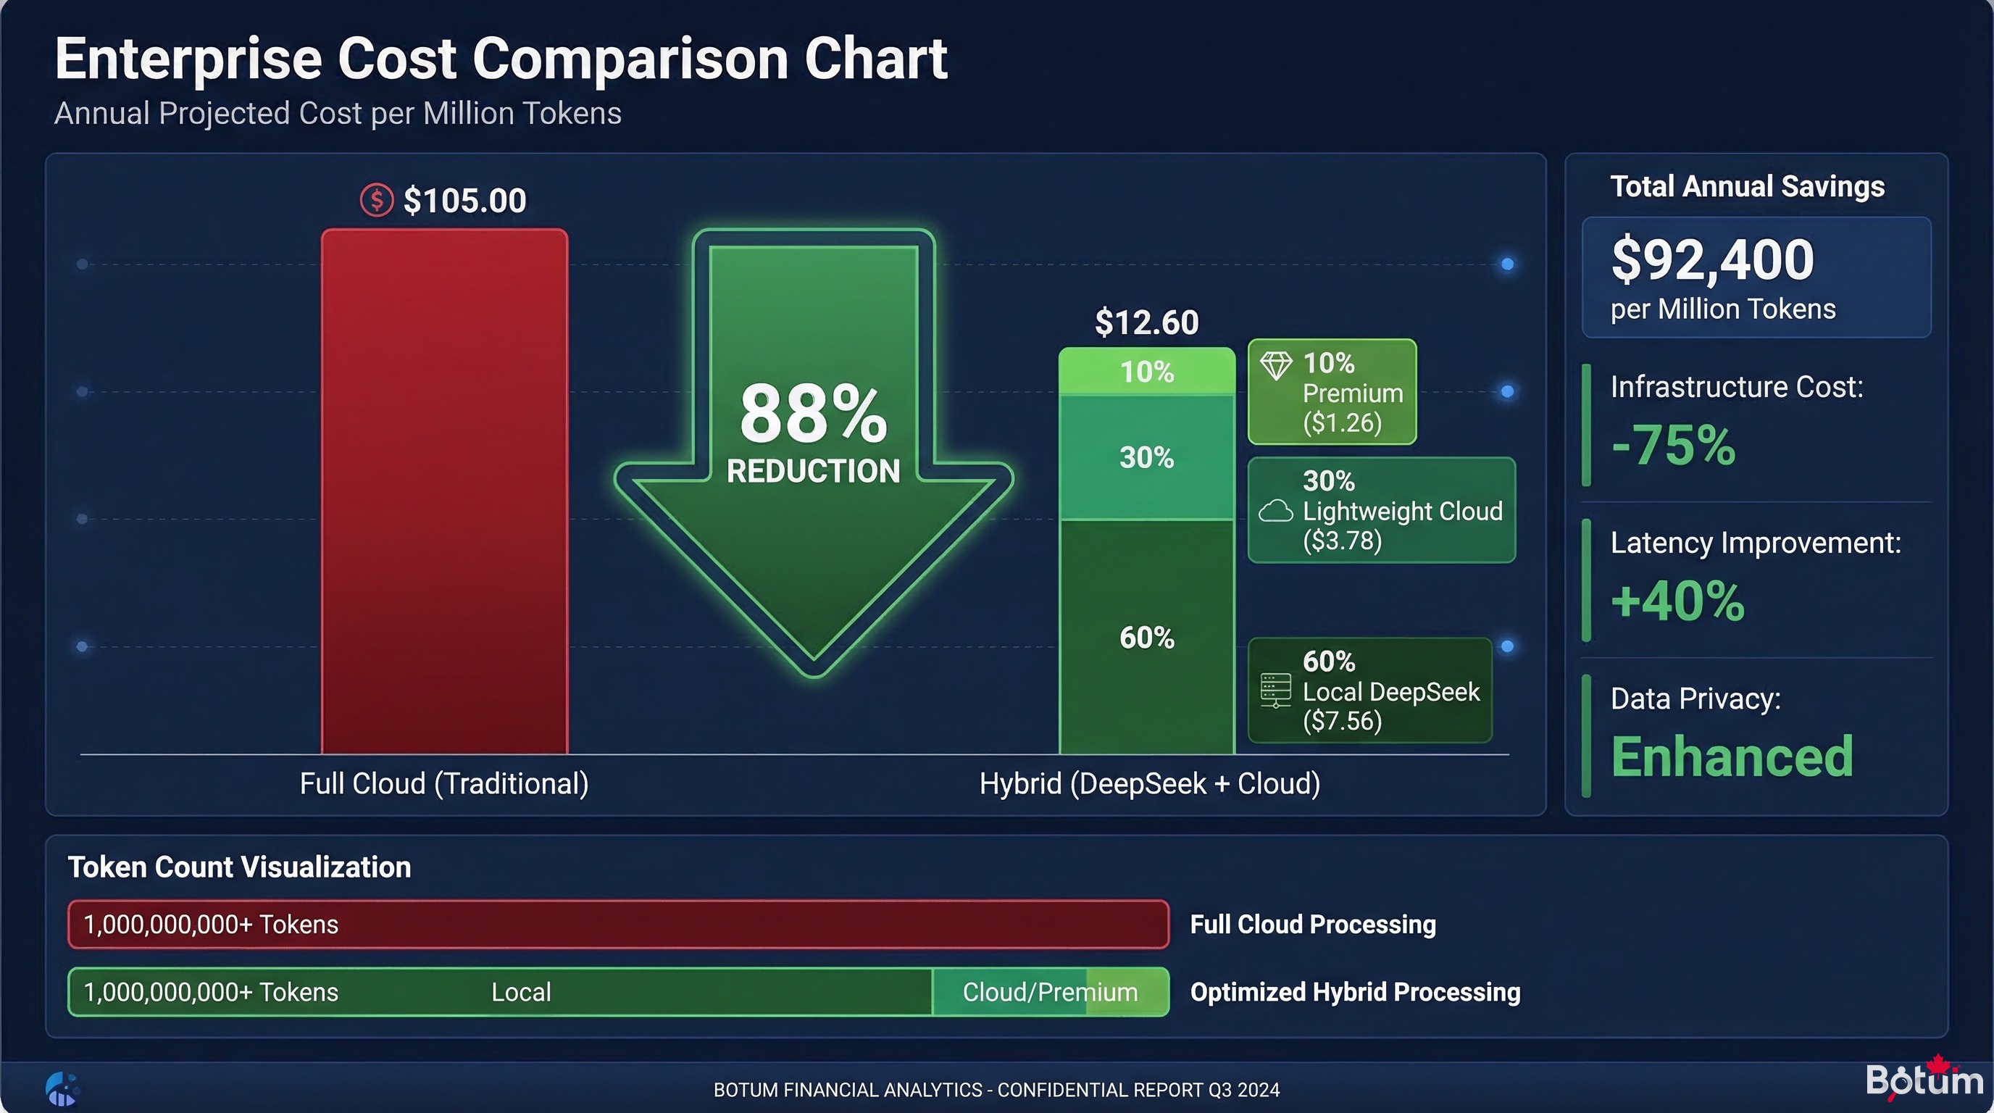Expand the Premium ($1.26) breakdown card

tap(1332, 391)
